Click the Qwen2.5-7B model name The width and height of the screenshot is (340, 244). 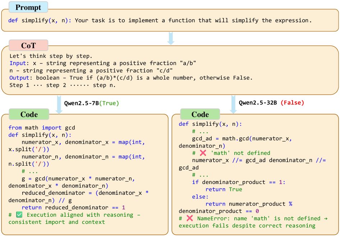81,103
